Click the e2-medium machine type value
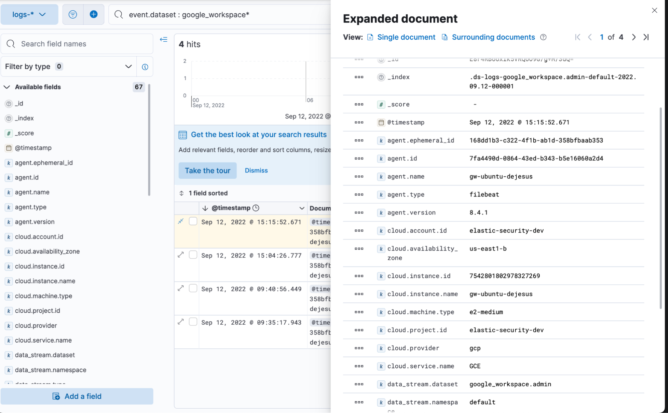 tap(486, 312)
